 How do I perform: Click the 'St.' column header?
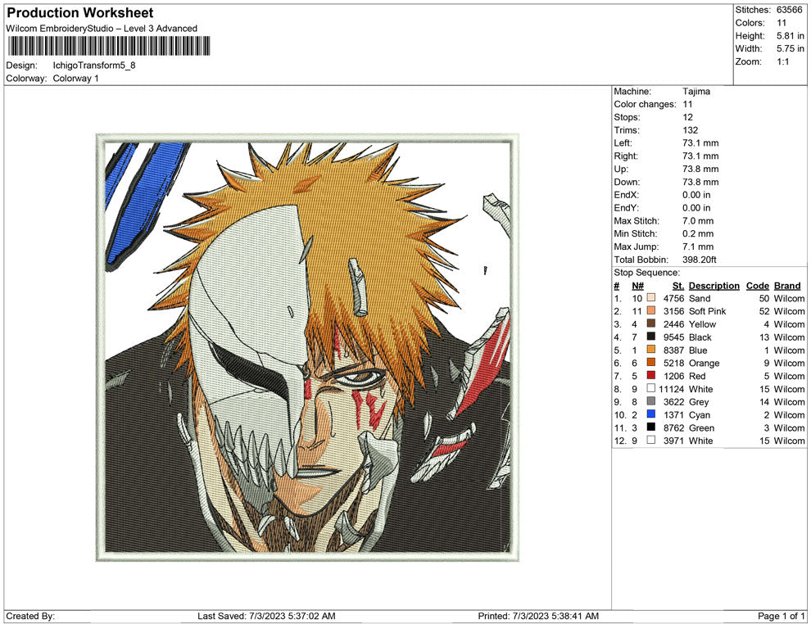click(x=678, y=286)
